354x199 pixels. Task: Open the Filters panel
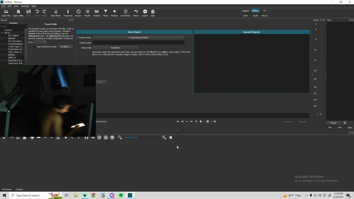(105, 13)
